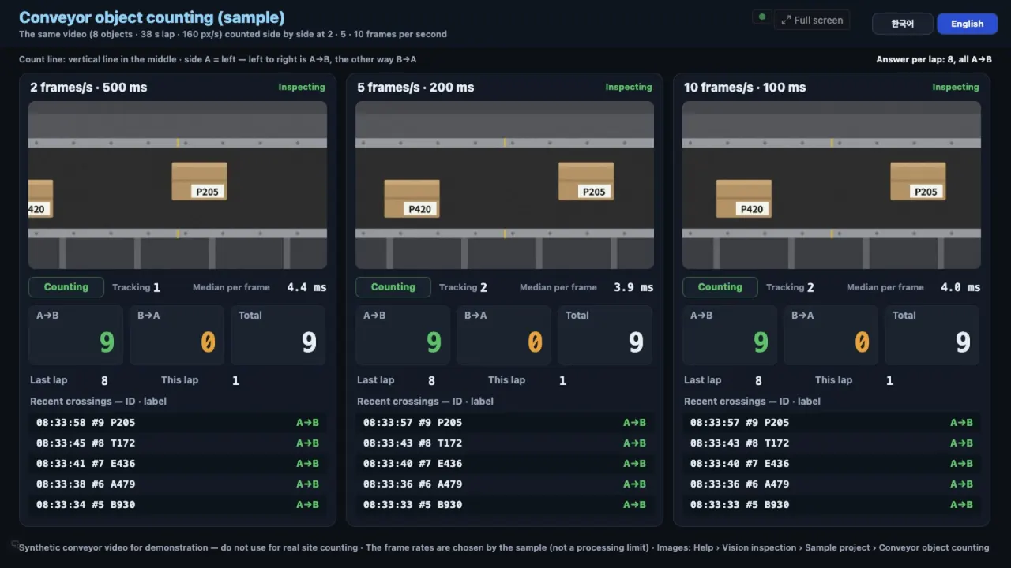1011x568 pixels.
Task: Click the 4.4 ms median per frame value
Action: click(x=306, y=287)
